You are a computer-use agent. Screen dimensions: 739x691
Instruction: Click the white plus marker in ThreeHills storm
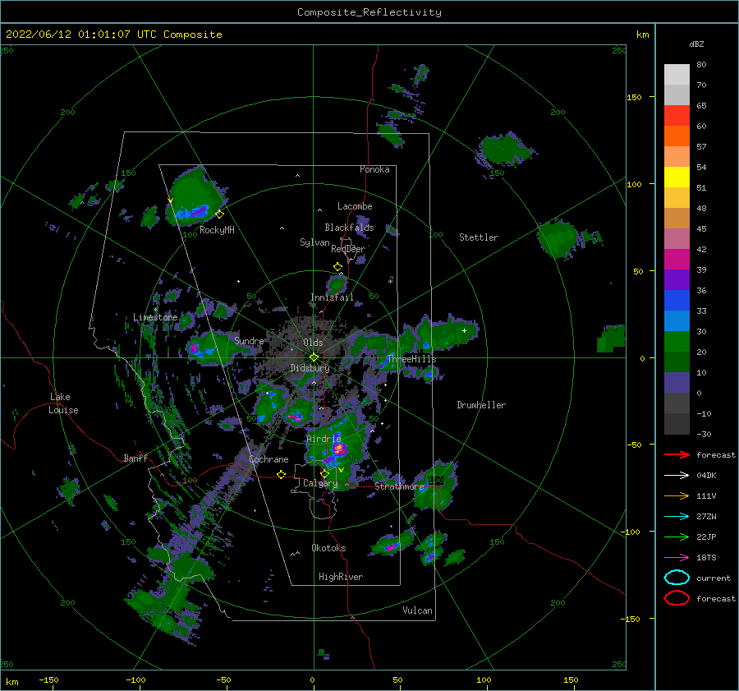[x=464, y=330]
